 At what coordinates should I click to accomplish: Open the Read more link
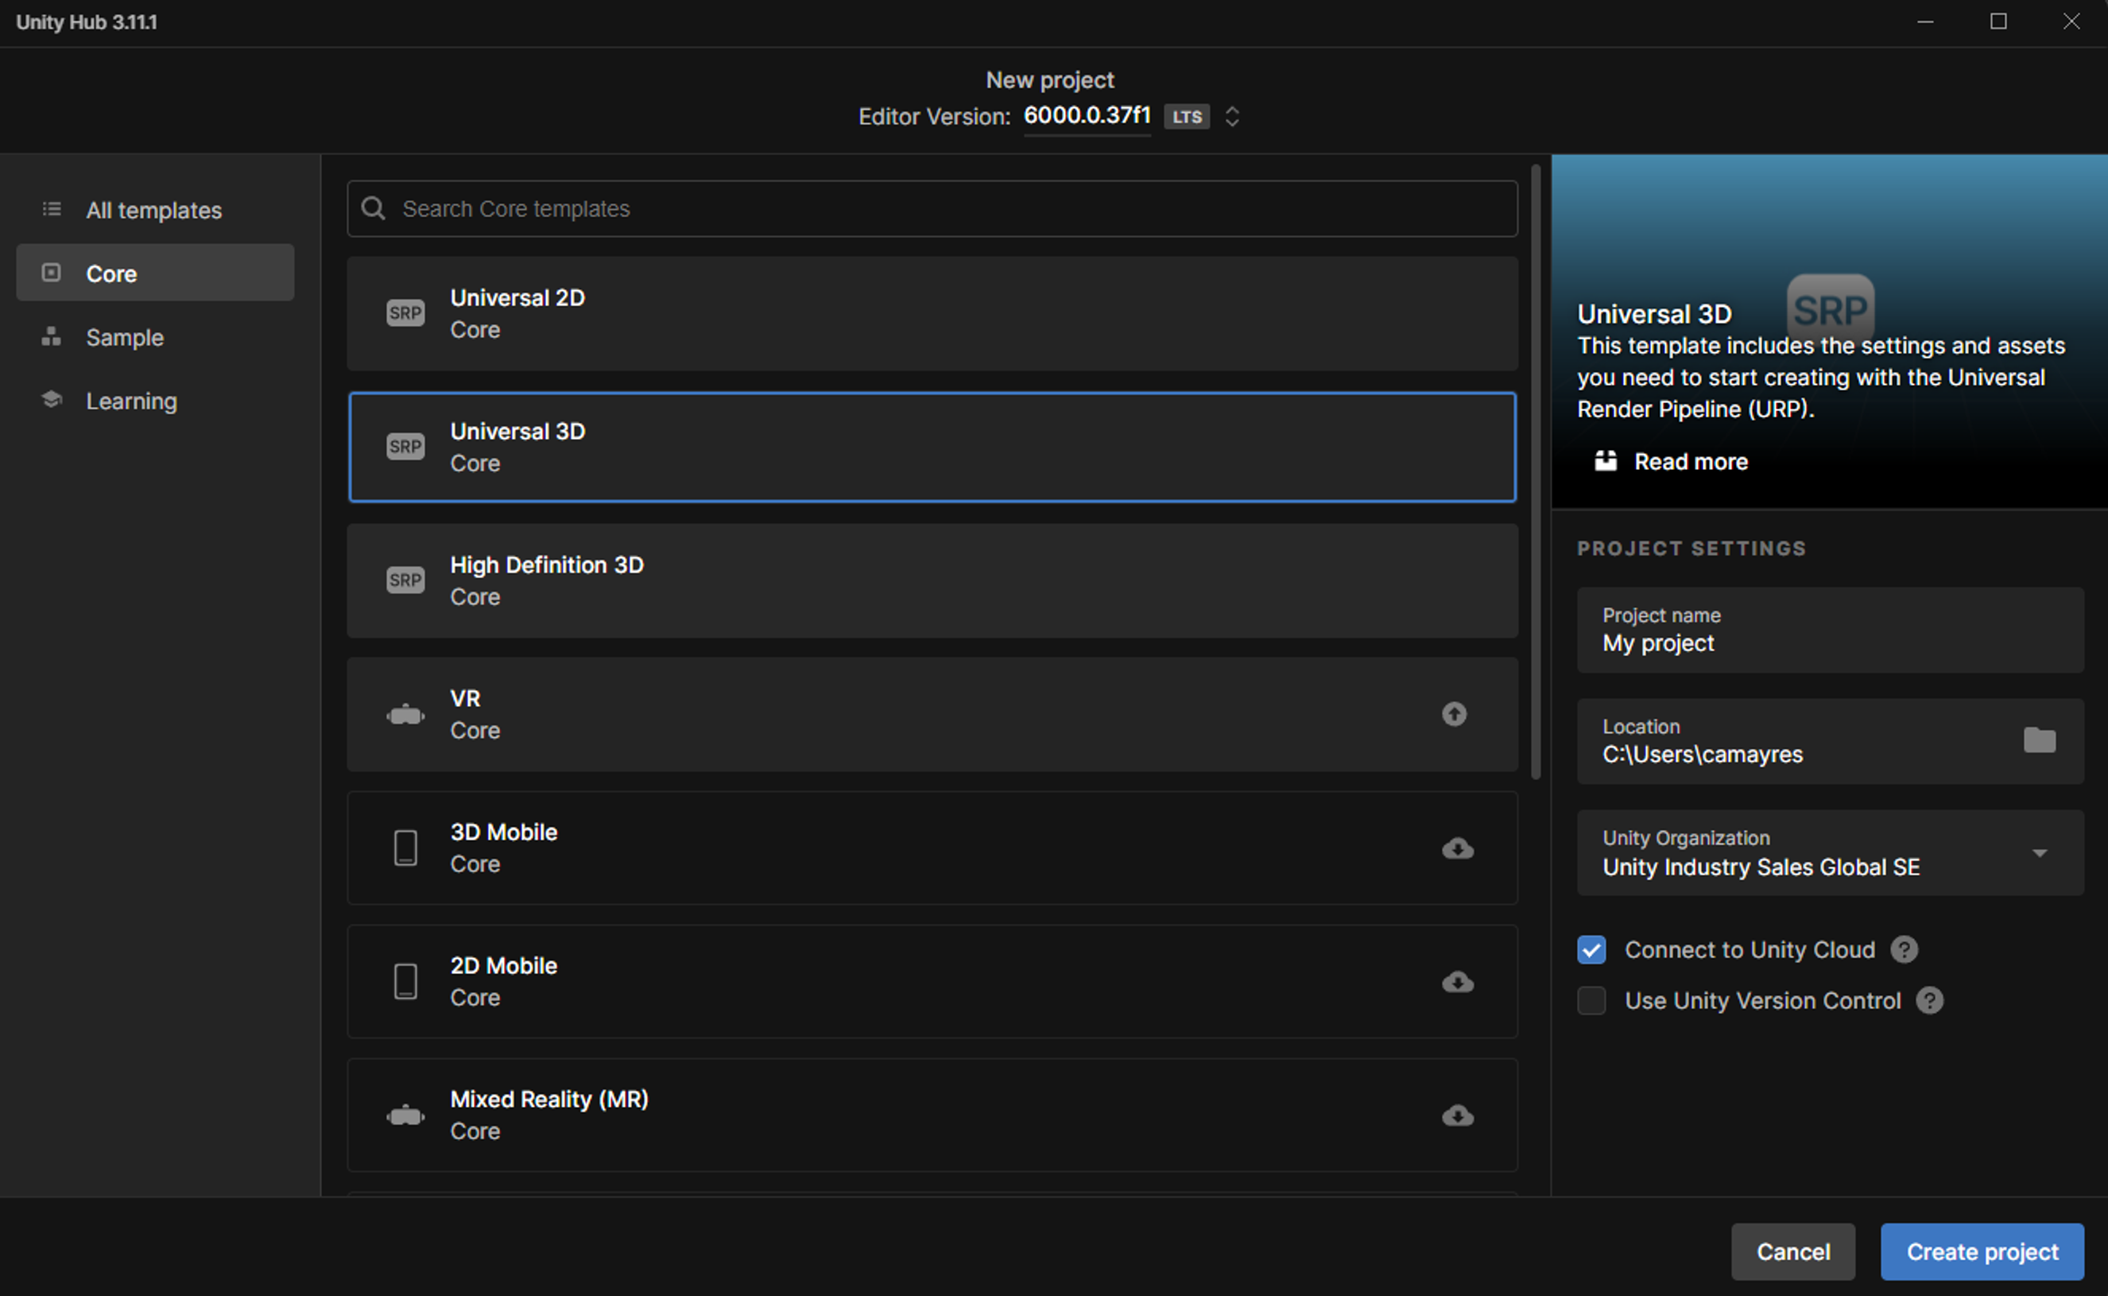coord(1691,461)
